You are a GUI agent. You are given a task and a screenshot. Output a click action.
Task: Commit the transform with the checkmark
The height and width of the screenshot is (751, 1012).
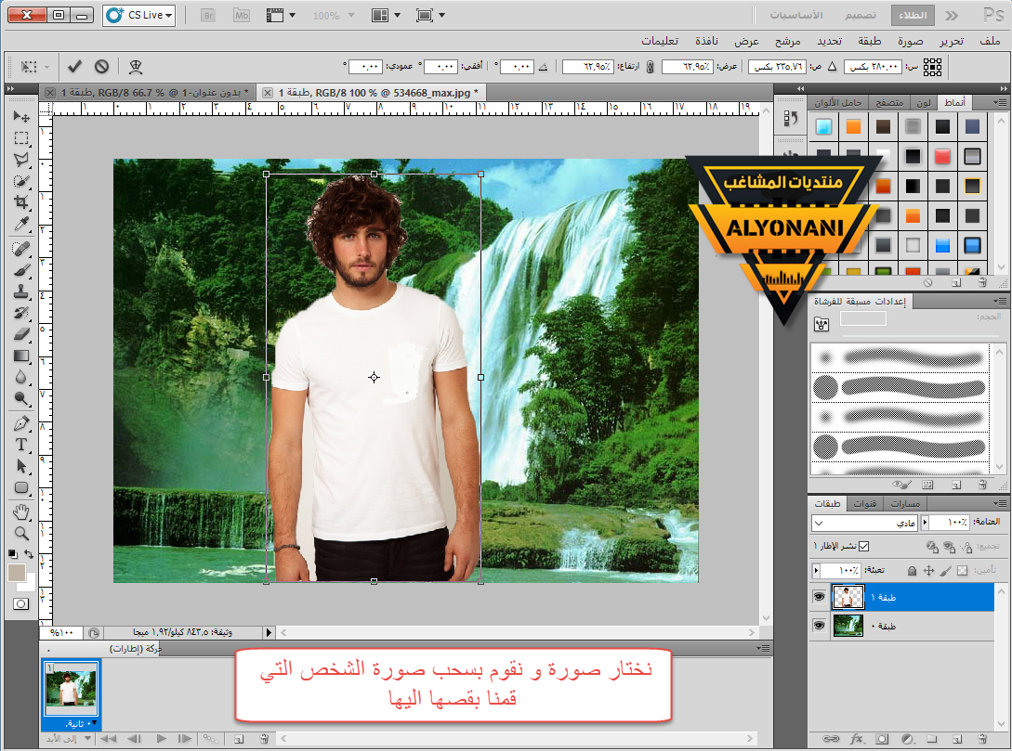(75, 67)
